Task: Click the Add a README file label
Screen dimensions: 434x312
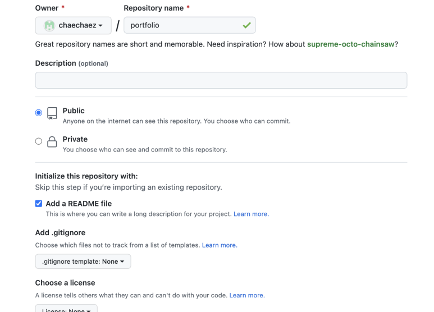Action: [79, 204]
